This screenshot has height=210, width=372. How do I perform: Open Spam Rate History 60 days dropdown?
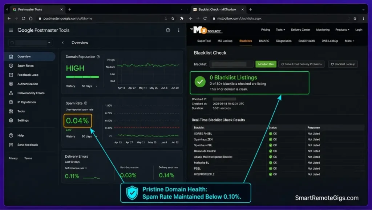pos(89,136)
